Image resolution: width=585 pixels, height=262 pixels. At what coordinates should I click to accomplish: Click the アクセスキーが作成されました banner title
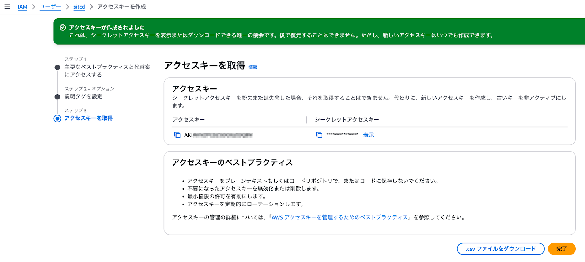(107, 27)
